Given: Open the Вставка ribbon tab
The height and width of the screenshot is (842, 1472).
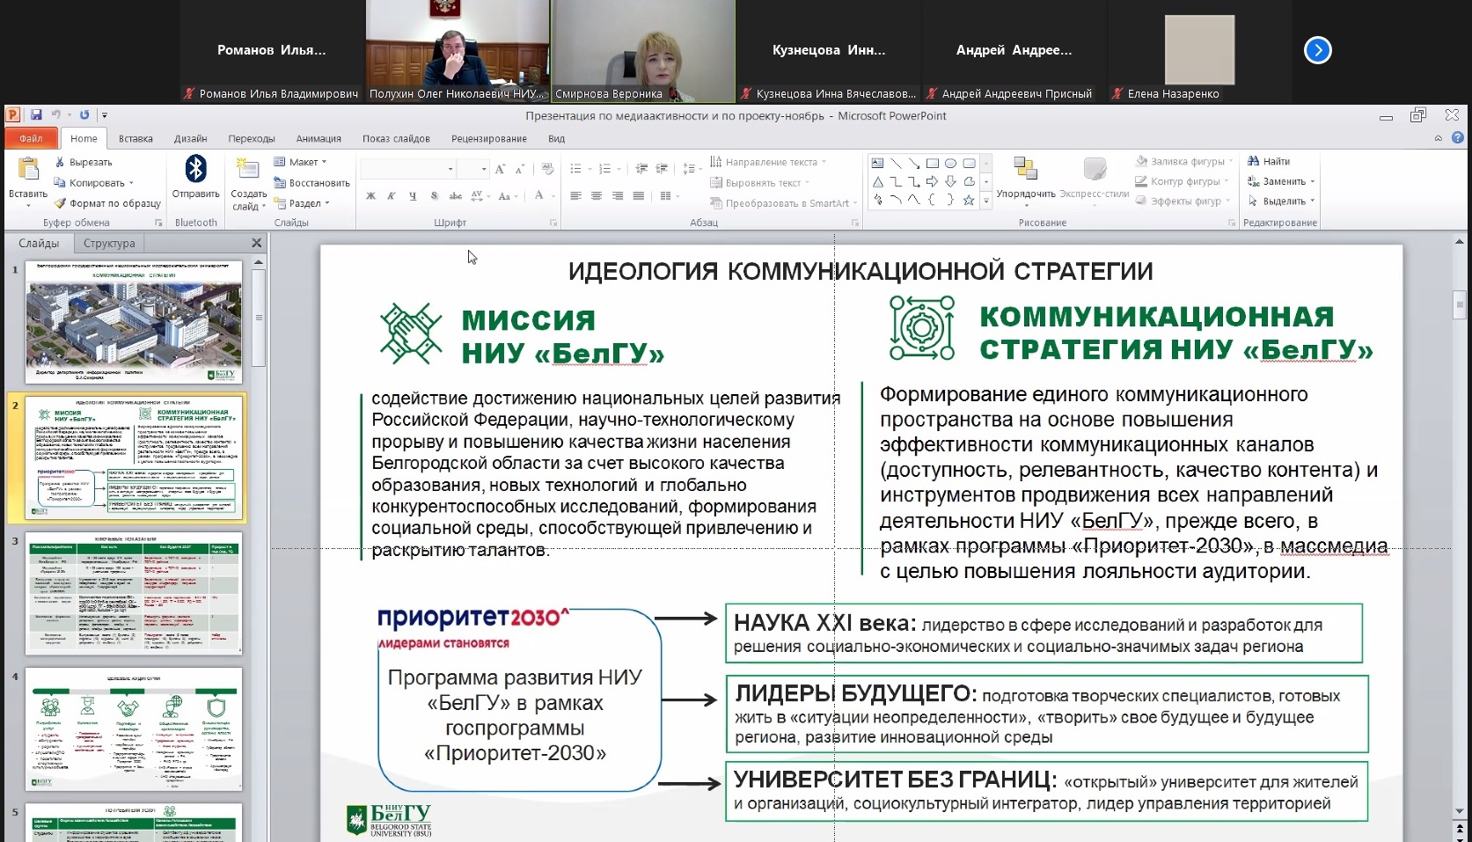Looking at the screenshot, I should tap(135, 139).
